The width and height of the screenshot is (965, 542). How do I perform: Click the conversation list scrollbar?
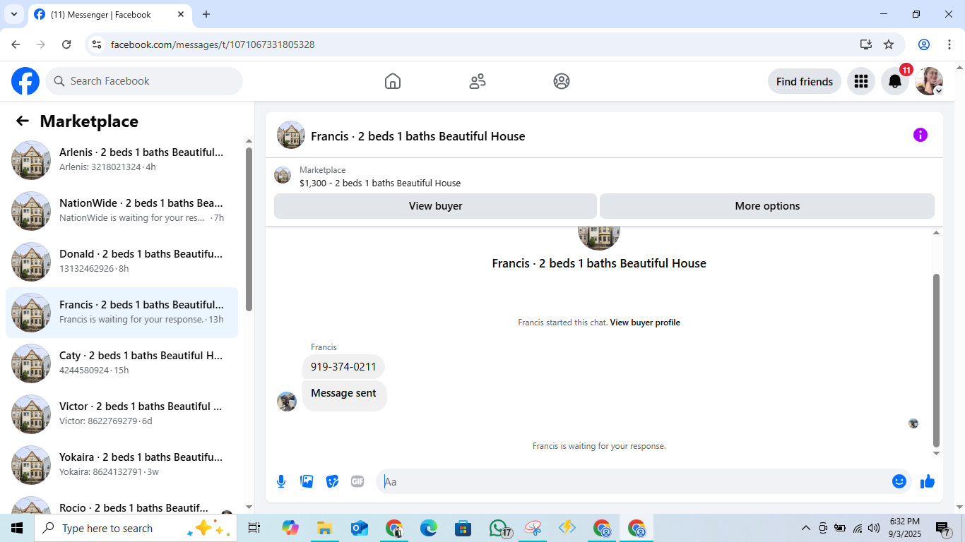(249, 229)
